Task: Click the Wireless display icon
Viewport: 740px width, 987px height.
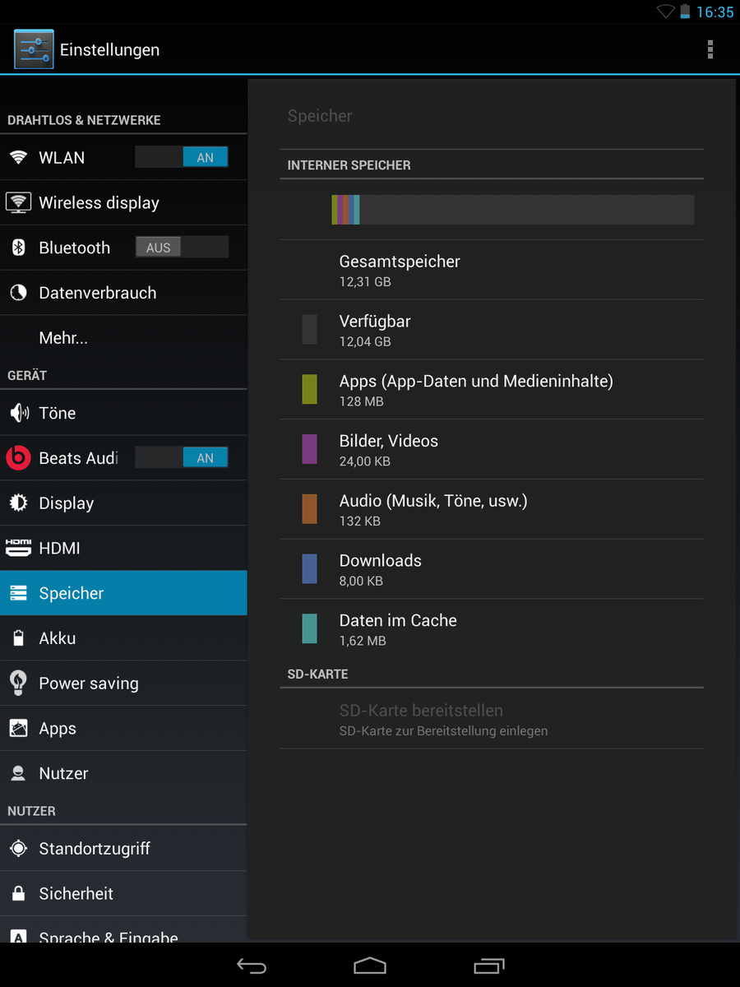Action: click(x=18, y=202)
